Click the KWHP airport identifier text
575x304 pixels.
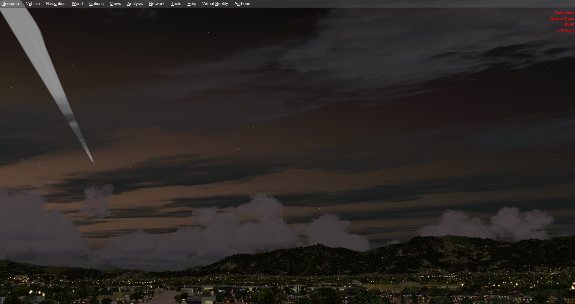568,25
